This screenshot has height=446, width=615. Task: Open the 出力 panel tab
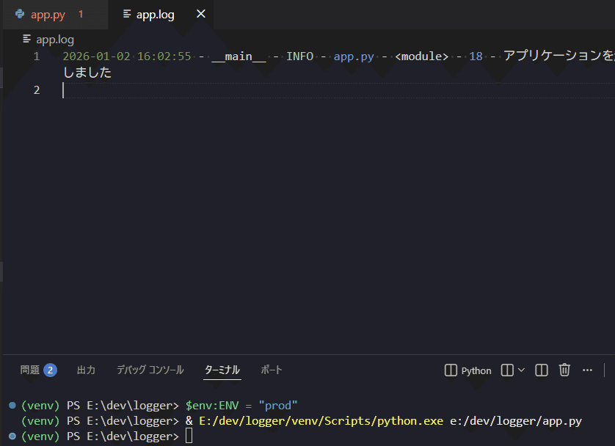(x=86, y=370)
